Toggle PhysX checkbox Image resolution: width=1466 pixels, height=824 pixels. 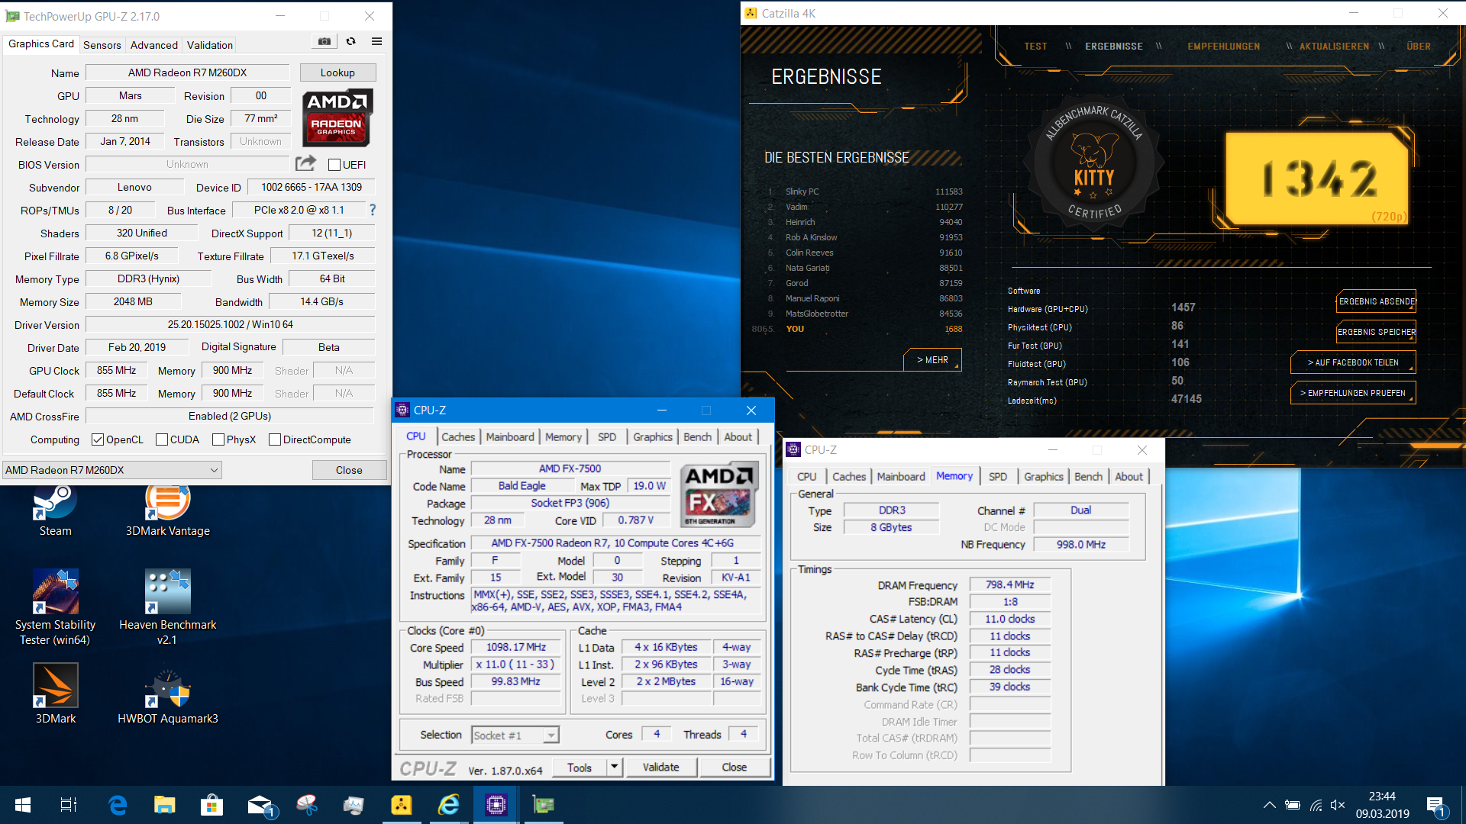(218, 439)
